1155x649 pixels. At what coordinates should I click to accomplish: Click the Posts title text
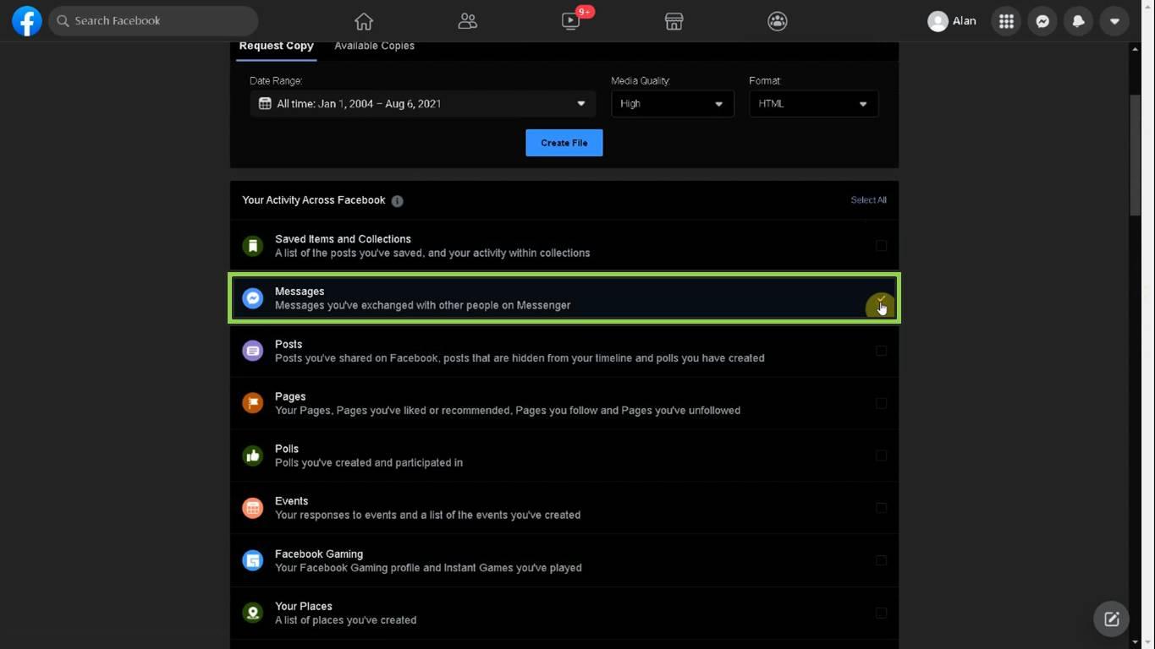(x=289, y=344)
